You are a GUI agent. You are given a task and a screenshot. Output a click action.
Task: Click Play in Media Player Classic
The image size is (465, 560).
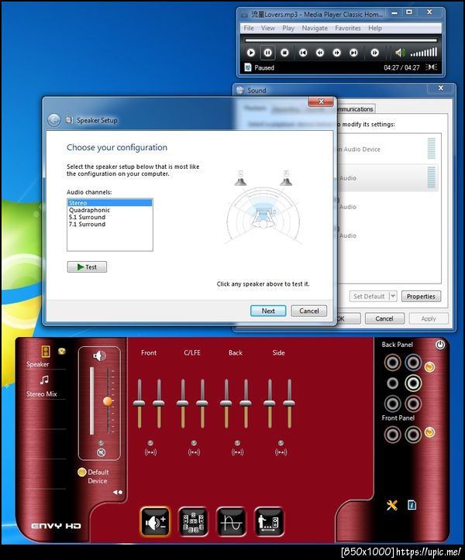(251, 53)
